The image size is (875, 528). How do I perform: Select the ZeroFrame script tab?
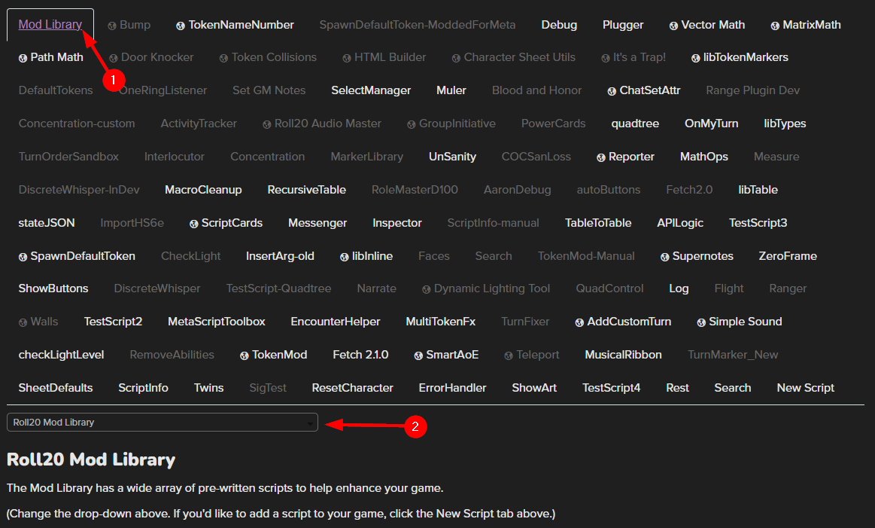[x=788, y=256]
